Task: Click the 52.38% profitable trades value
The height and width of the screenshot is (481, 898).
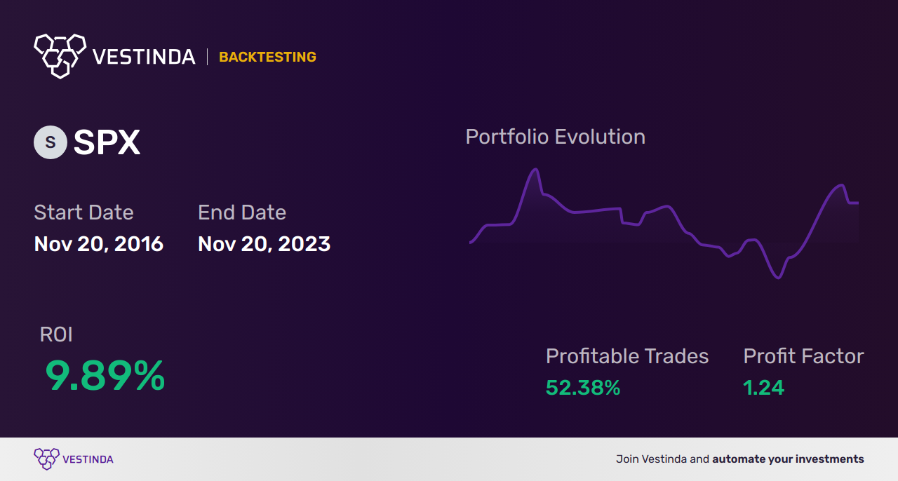Action: point(583,388)
